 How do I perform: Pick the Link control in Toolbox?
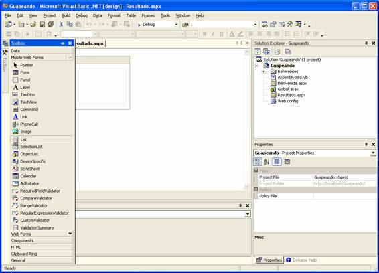[42, 117]
